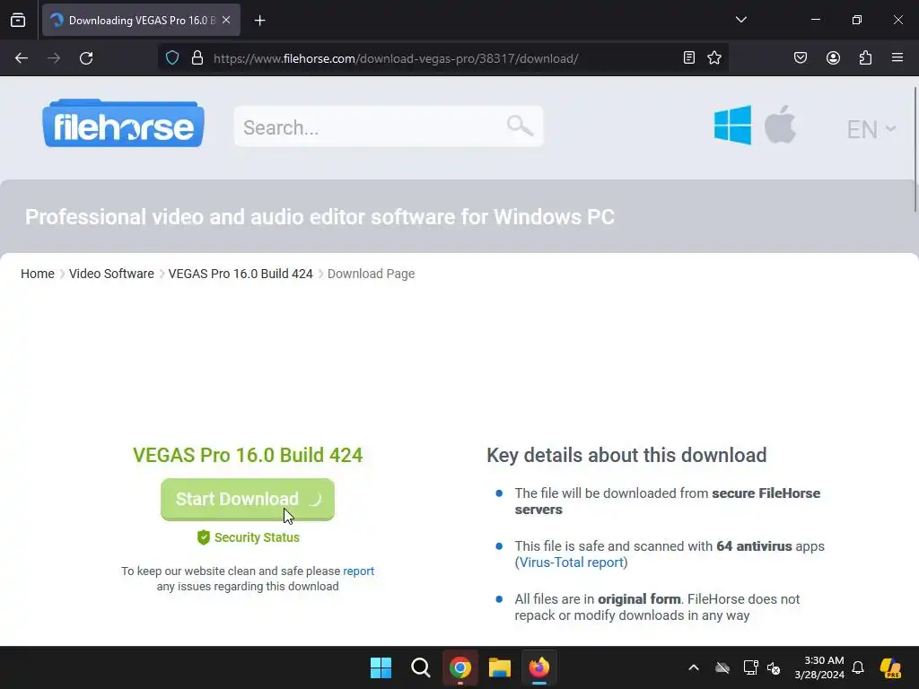The height and width of the screenshot is (689, 919).
Task: Click the page vertical scrollbar
Action: 915,150
